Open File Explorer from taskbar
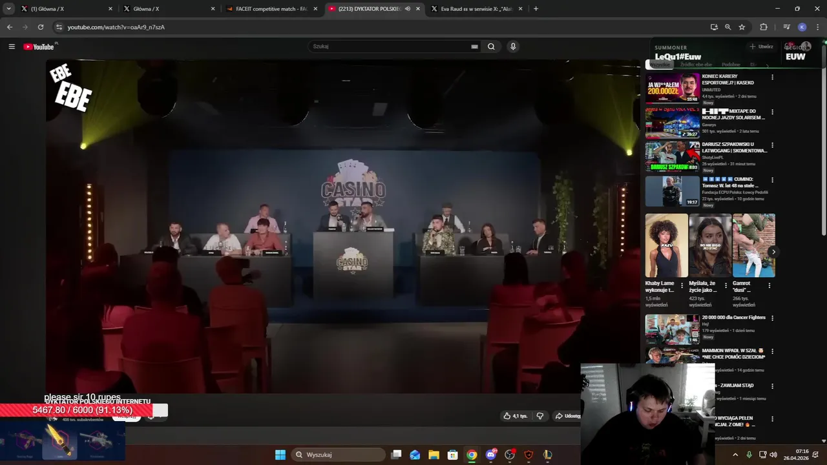This screenshot has height=465, width=827. pyautogui.click(x=434, y=455)
